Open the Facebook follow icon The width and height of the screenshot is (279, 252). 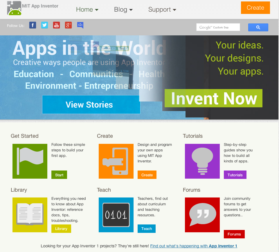coord(33,25)
